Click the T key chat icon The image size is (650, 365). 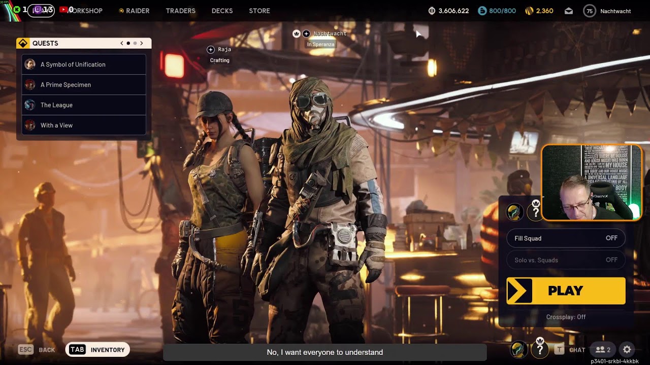559,349
